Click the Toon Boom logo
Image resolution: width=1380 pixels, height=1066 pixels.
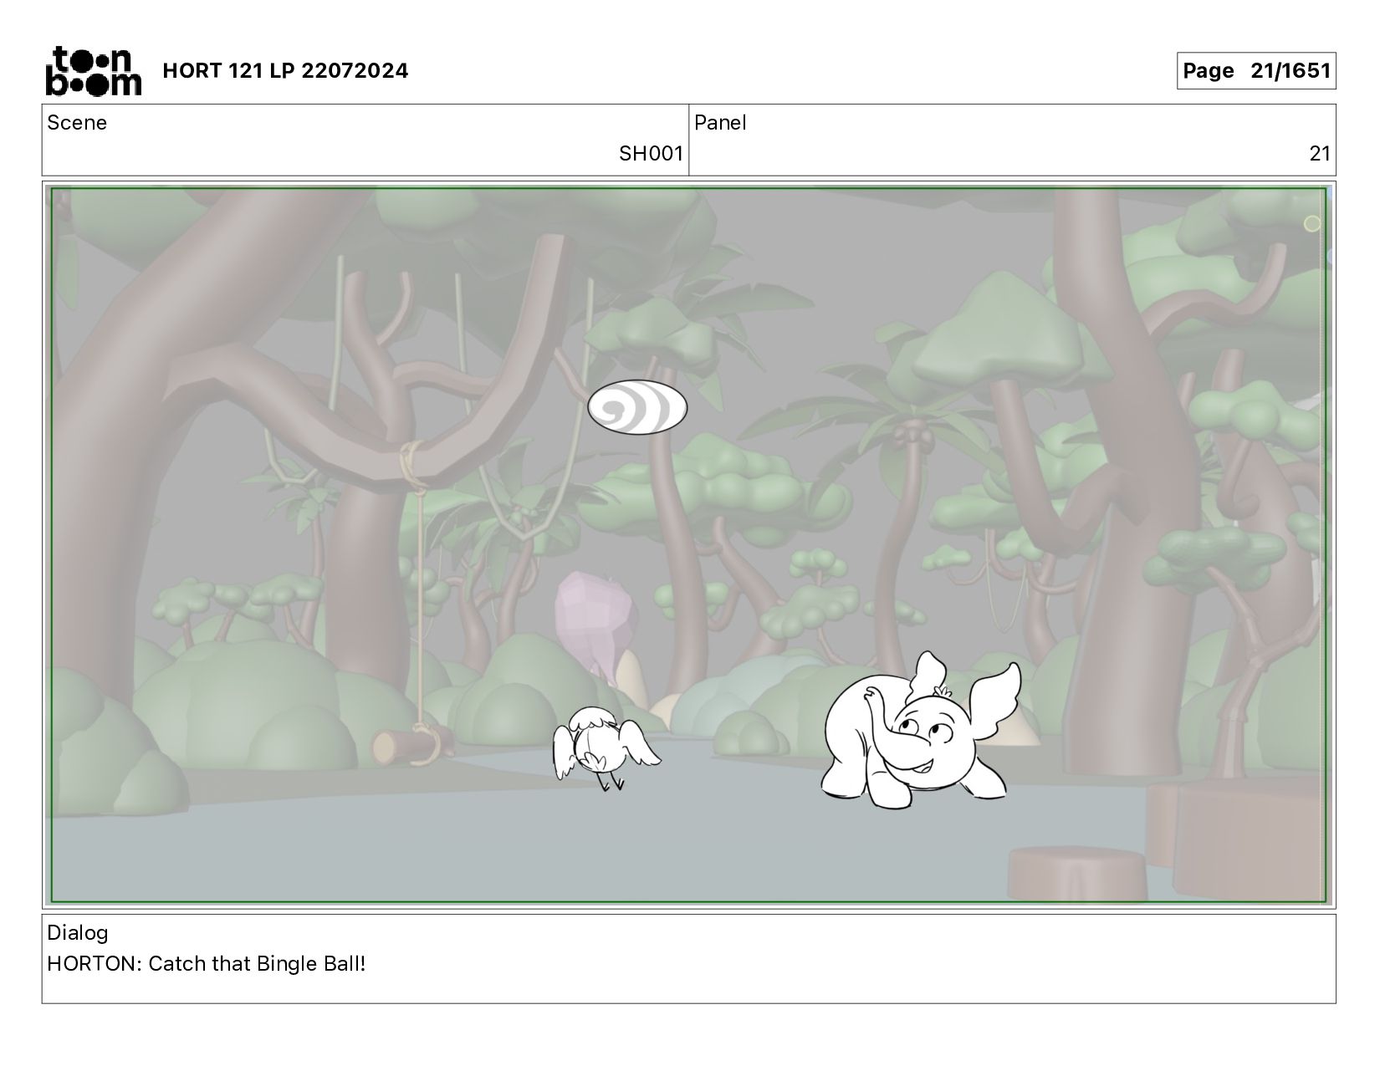click(93, 70)
